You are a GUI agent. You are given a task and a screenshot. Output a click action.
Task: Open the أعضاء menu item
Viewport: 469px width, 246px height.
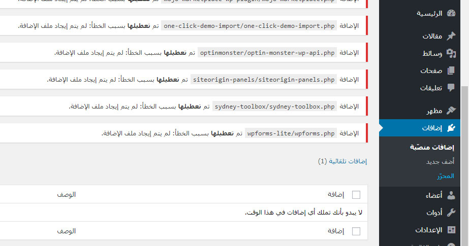tap(420, 195)
